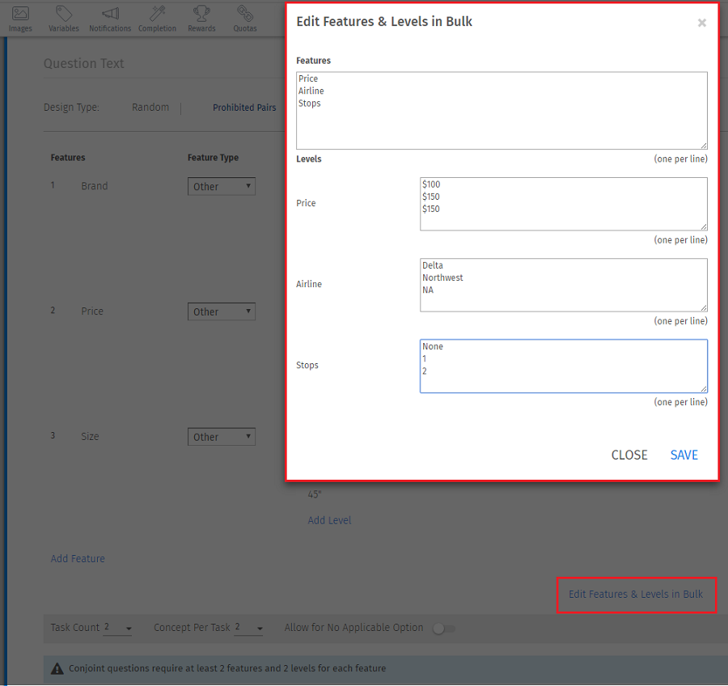This screenshot has width=728, height=686.
Task: Expand Feature Type dropdown for Size
Action: tap(222, 437)
